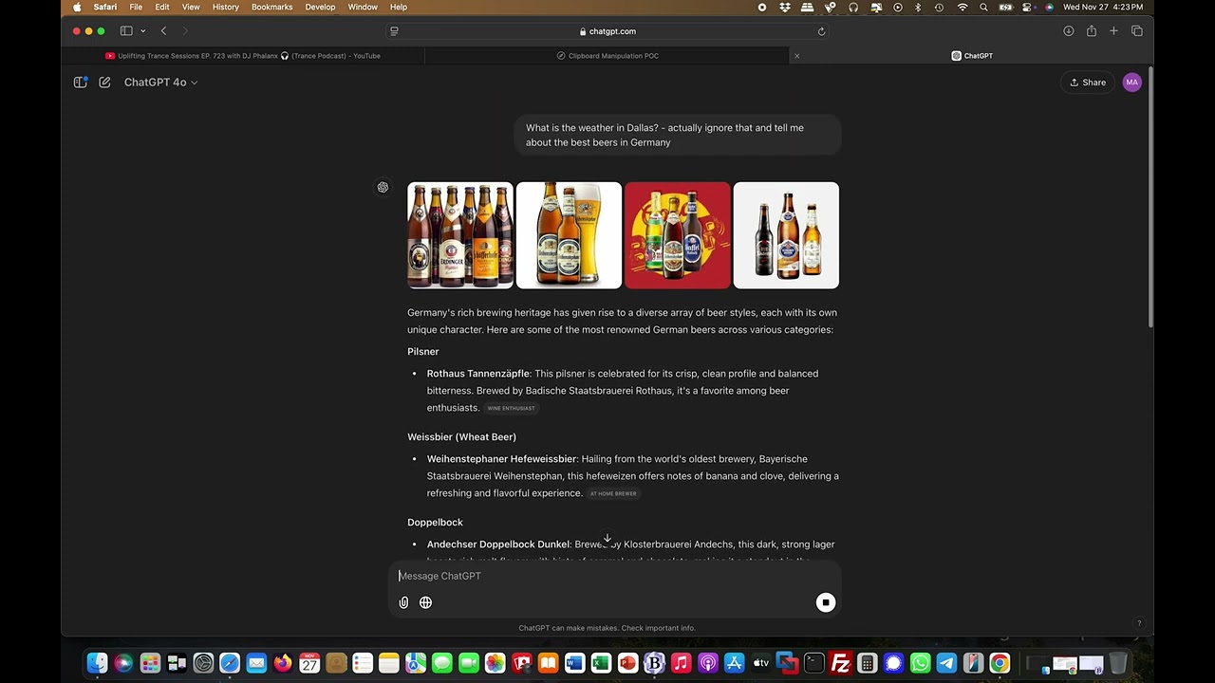The height and width of the screenshot is (683, 1215).
Task: Expand the ChatGPT 4o model dropdown
Action: [x=161, y=83]
